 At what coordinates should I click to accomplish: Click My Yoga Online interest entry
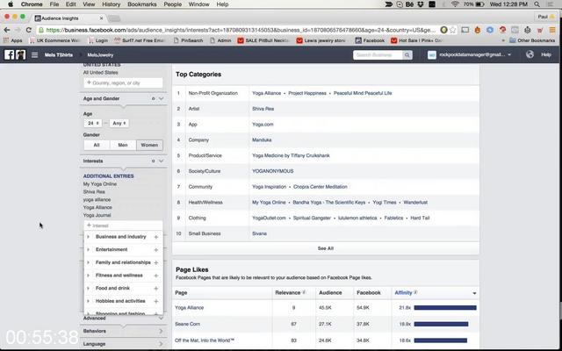pos(100,184)
